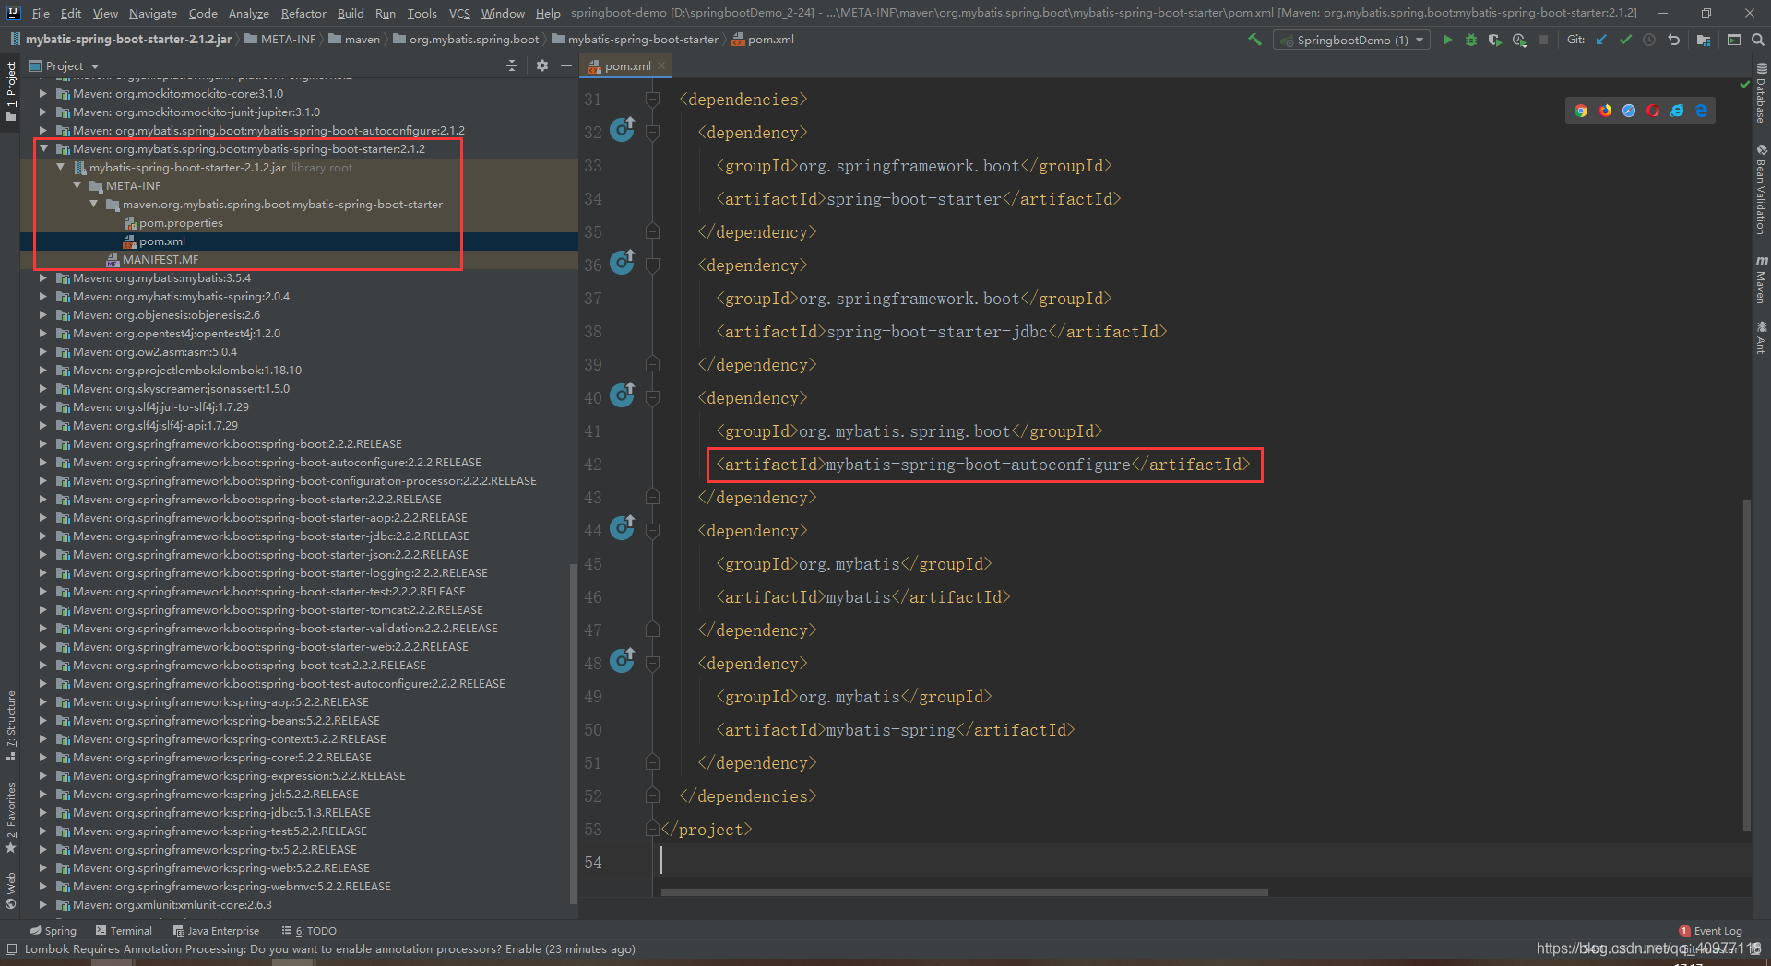
Task: Hide the Project tool window
Action: pos(566,65)
